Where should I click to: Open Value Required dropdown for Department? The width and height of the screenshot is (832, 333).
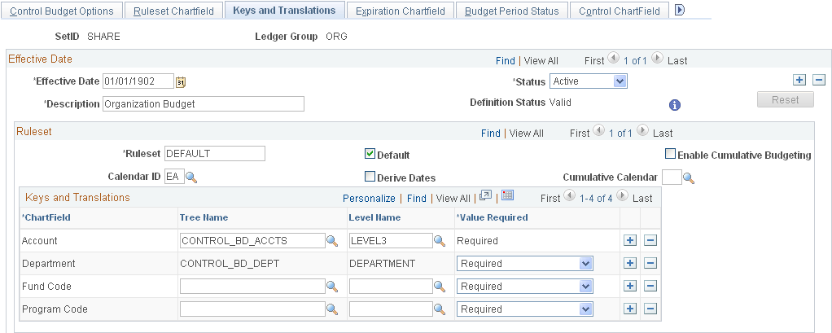525,264
